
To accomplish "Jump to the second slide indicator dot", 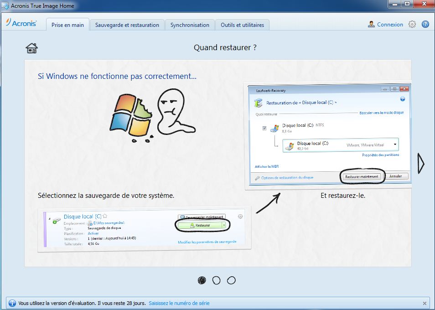I will pos(217,280).
